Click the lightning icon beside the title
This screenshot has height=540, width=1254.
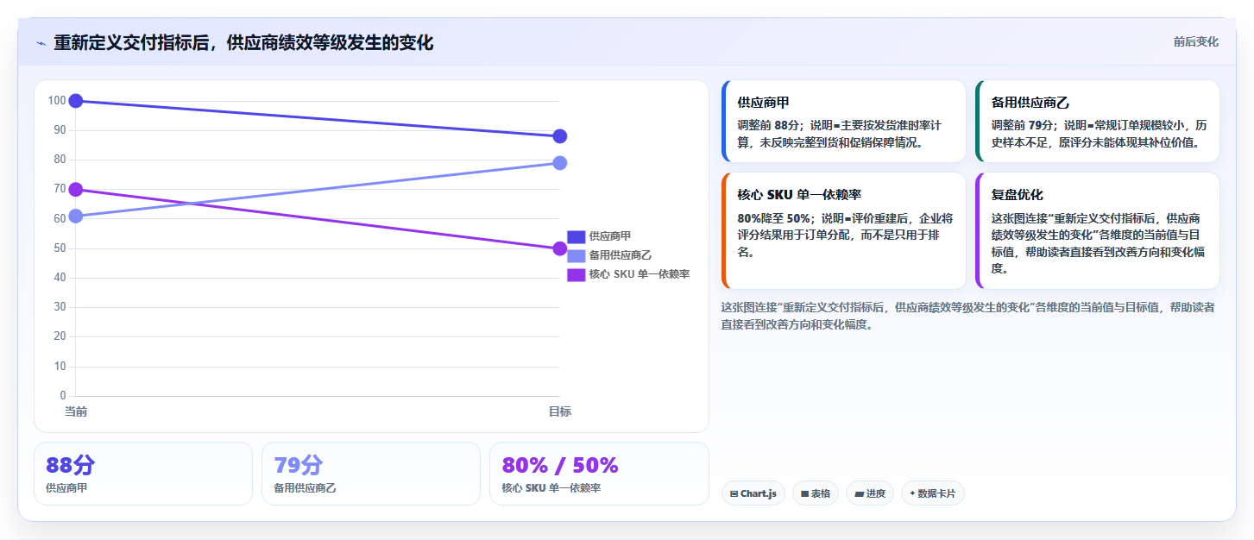point(41,43)
